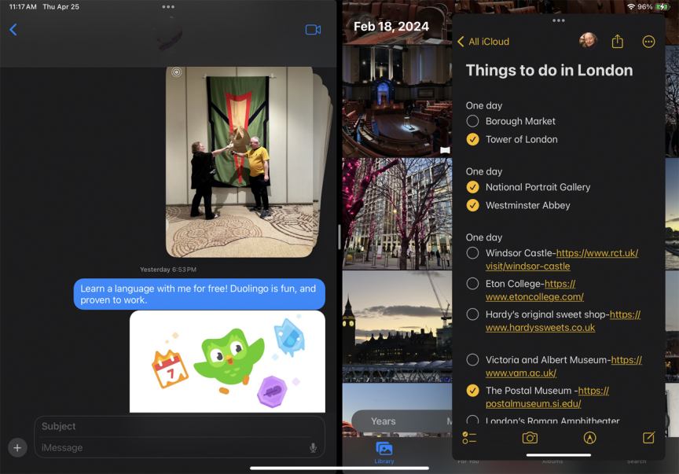
Task: Tap the split view divider handle
Action: click(x=339, y=237)
